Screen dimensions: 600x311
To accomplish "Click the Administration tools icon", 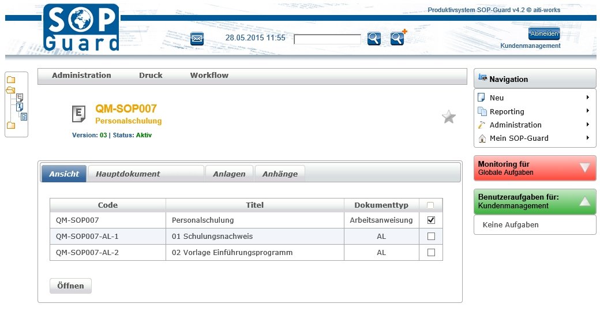I will pyautogui.click(x=481, y=125).
